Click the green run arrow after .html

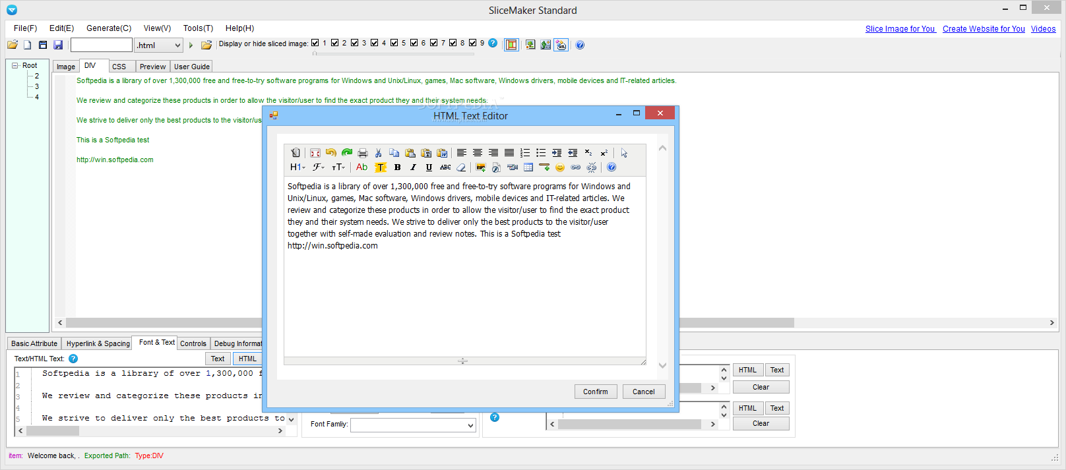pos(191,45)
